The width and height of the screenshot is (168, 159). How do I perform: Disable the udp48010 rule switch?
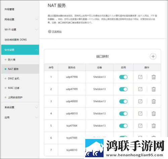click(x=123, y=114)
